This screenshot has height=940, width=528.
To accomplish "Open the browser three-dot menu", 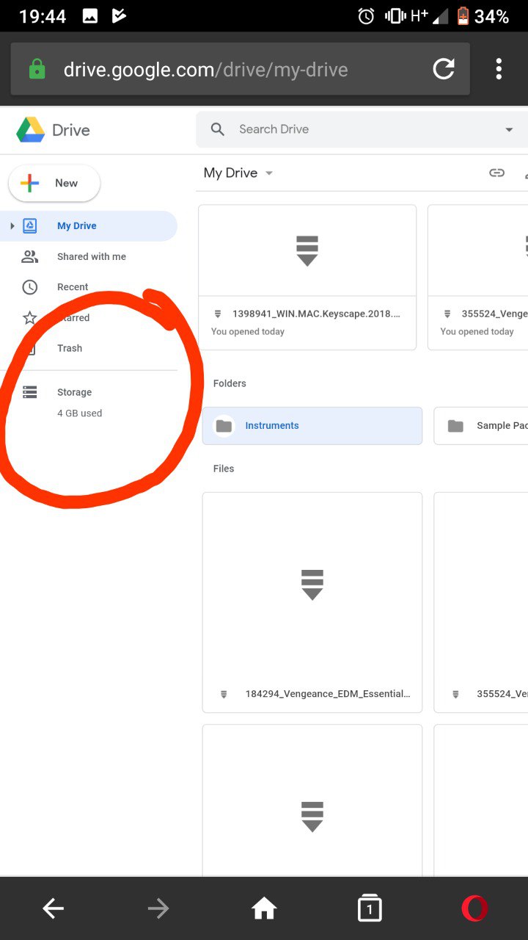I will click(499, 70).
